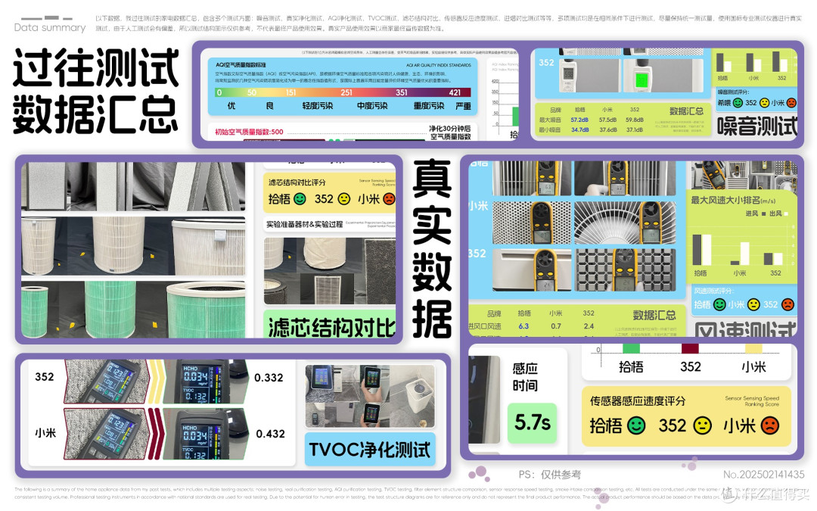This screenshot has height=511, width=817.
Task: Click the 5.7s sensing time value
Action: click(x=532, y=422)
